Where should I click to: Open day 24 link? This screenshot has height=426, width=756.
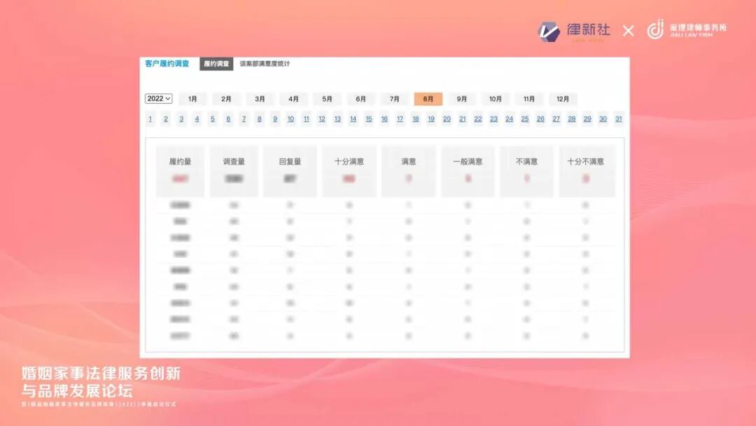[509, 118]
